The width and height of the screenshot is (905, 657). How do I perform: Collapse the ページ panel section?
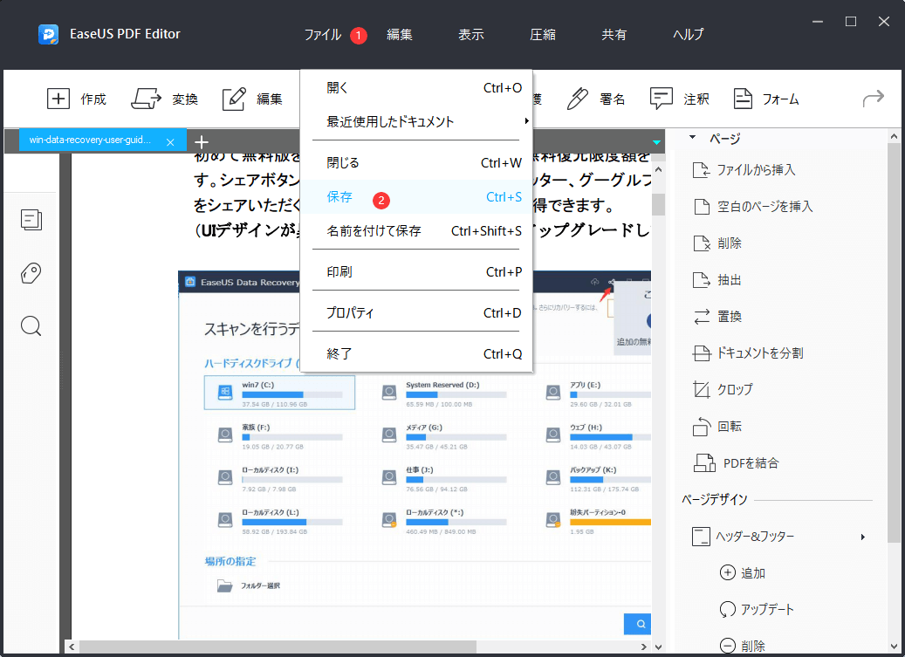694,138
